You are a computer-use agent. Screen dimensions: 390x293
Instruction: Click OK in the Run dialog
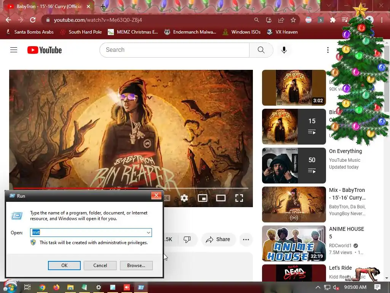(64, 266)
